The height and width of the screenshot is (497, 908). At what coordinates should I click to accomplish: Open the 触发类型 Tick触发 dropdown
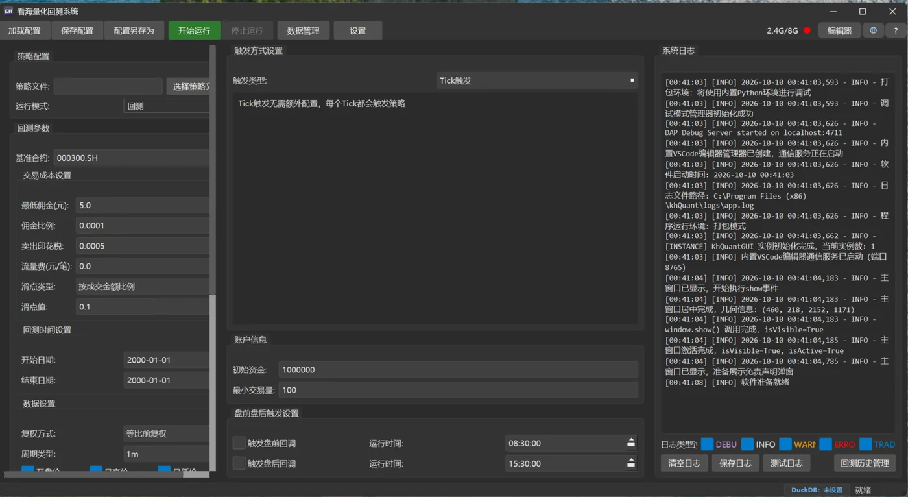[x=537, y=80]
